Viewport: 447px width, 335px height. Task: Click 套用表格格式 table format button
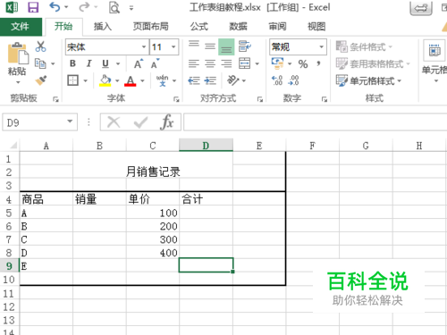373,63
